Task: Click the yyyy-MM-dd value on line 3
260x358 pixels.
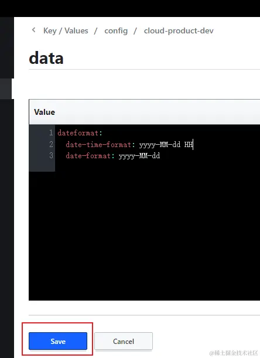Action: click(x=139, y=156)
